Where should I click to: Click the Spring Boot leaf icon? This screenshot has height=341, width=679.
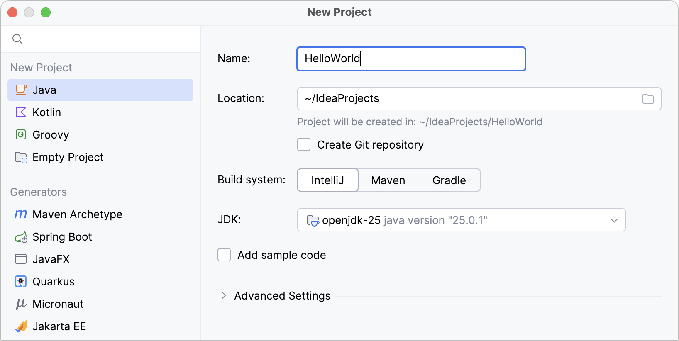(21, 237)
